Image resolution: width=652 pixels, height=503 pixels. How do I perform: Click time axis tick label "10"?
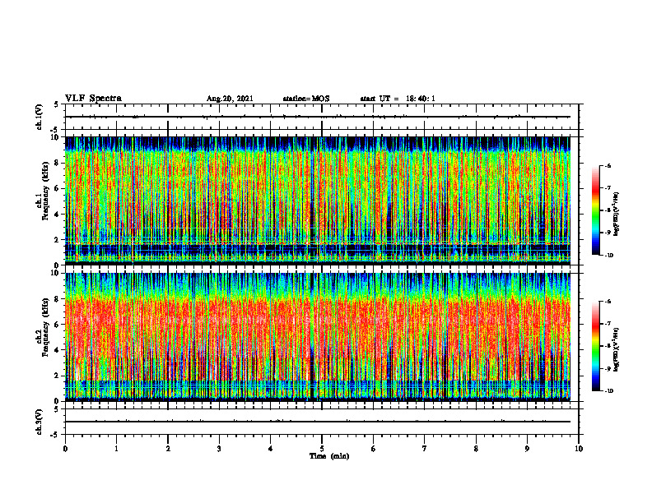(x=579, y=449)
